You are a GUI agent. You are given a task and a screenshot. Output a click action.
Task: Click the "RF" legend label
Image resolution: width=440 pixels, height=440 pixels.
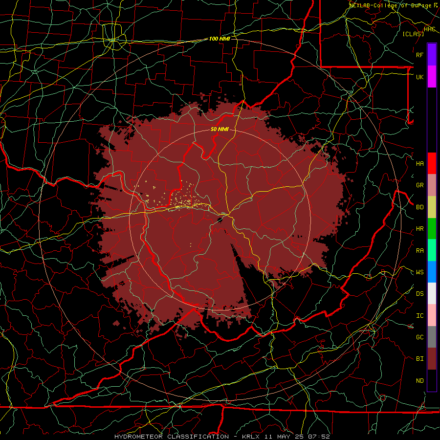click(419, 55)
